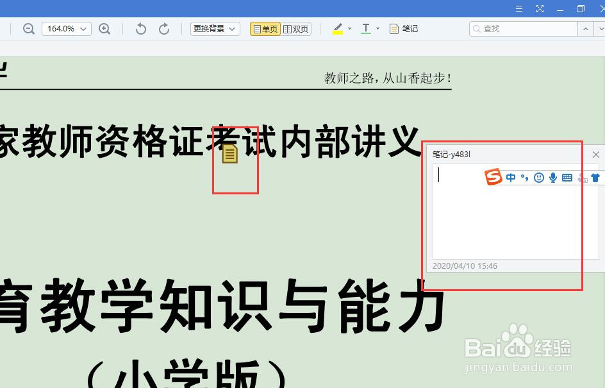The height and width of the screenshot is (388, 605).
Task: Go to next search result arrow
Action: click(x=600, y=29)
